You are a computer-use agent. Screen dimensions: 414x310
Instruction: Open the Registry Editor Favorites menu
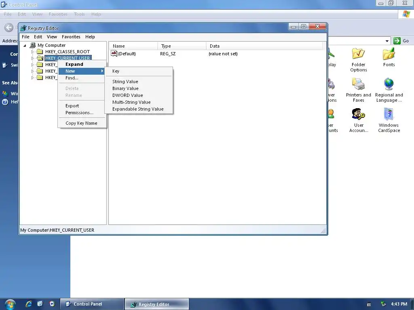click(x=71, y=37)
